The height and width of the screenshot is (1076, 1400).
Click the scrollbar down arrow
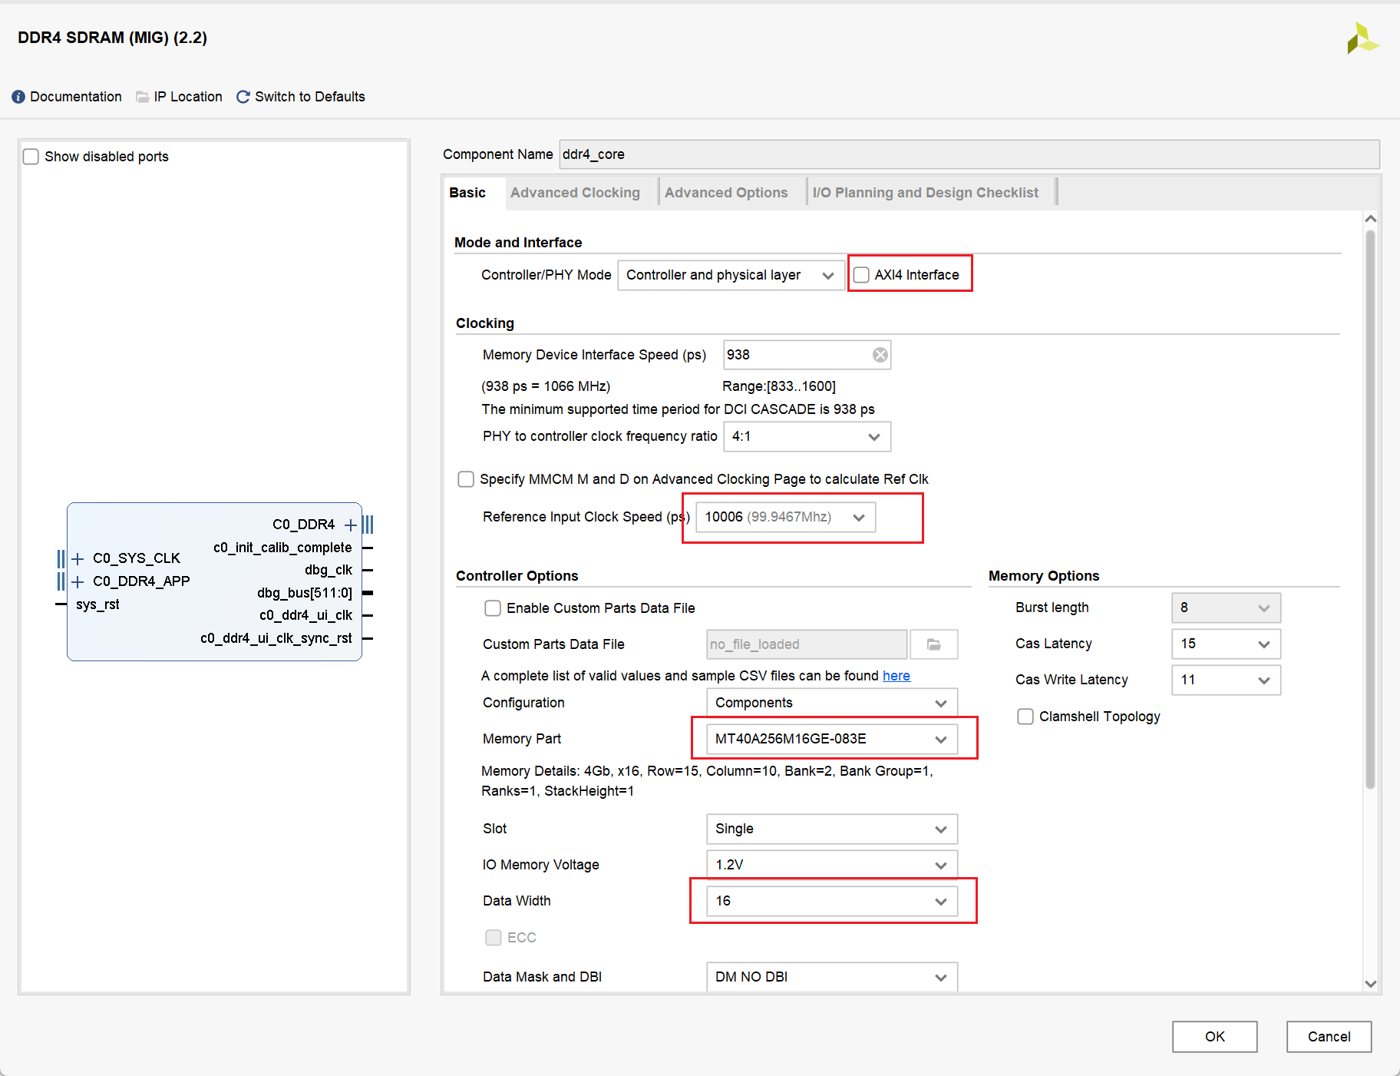coord(1370,984)
